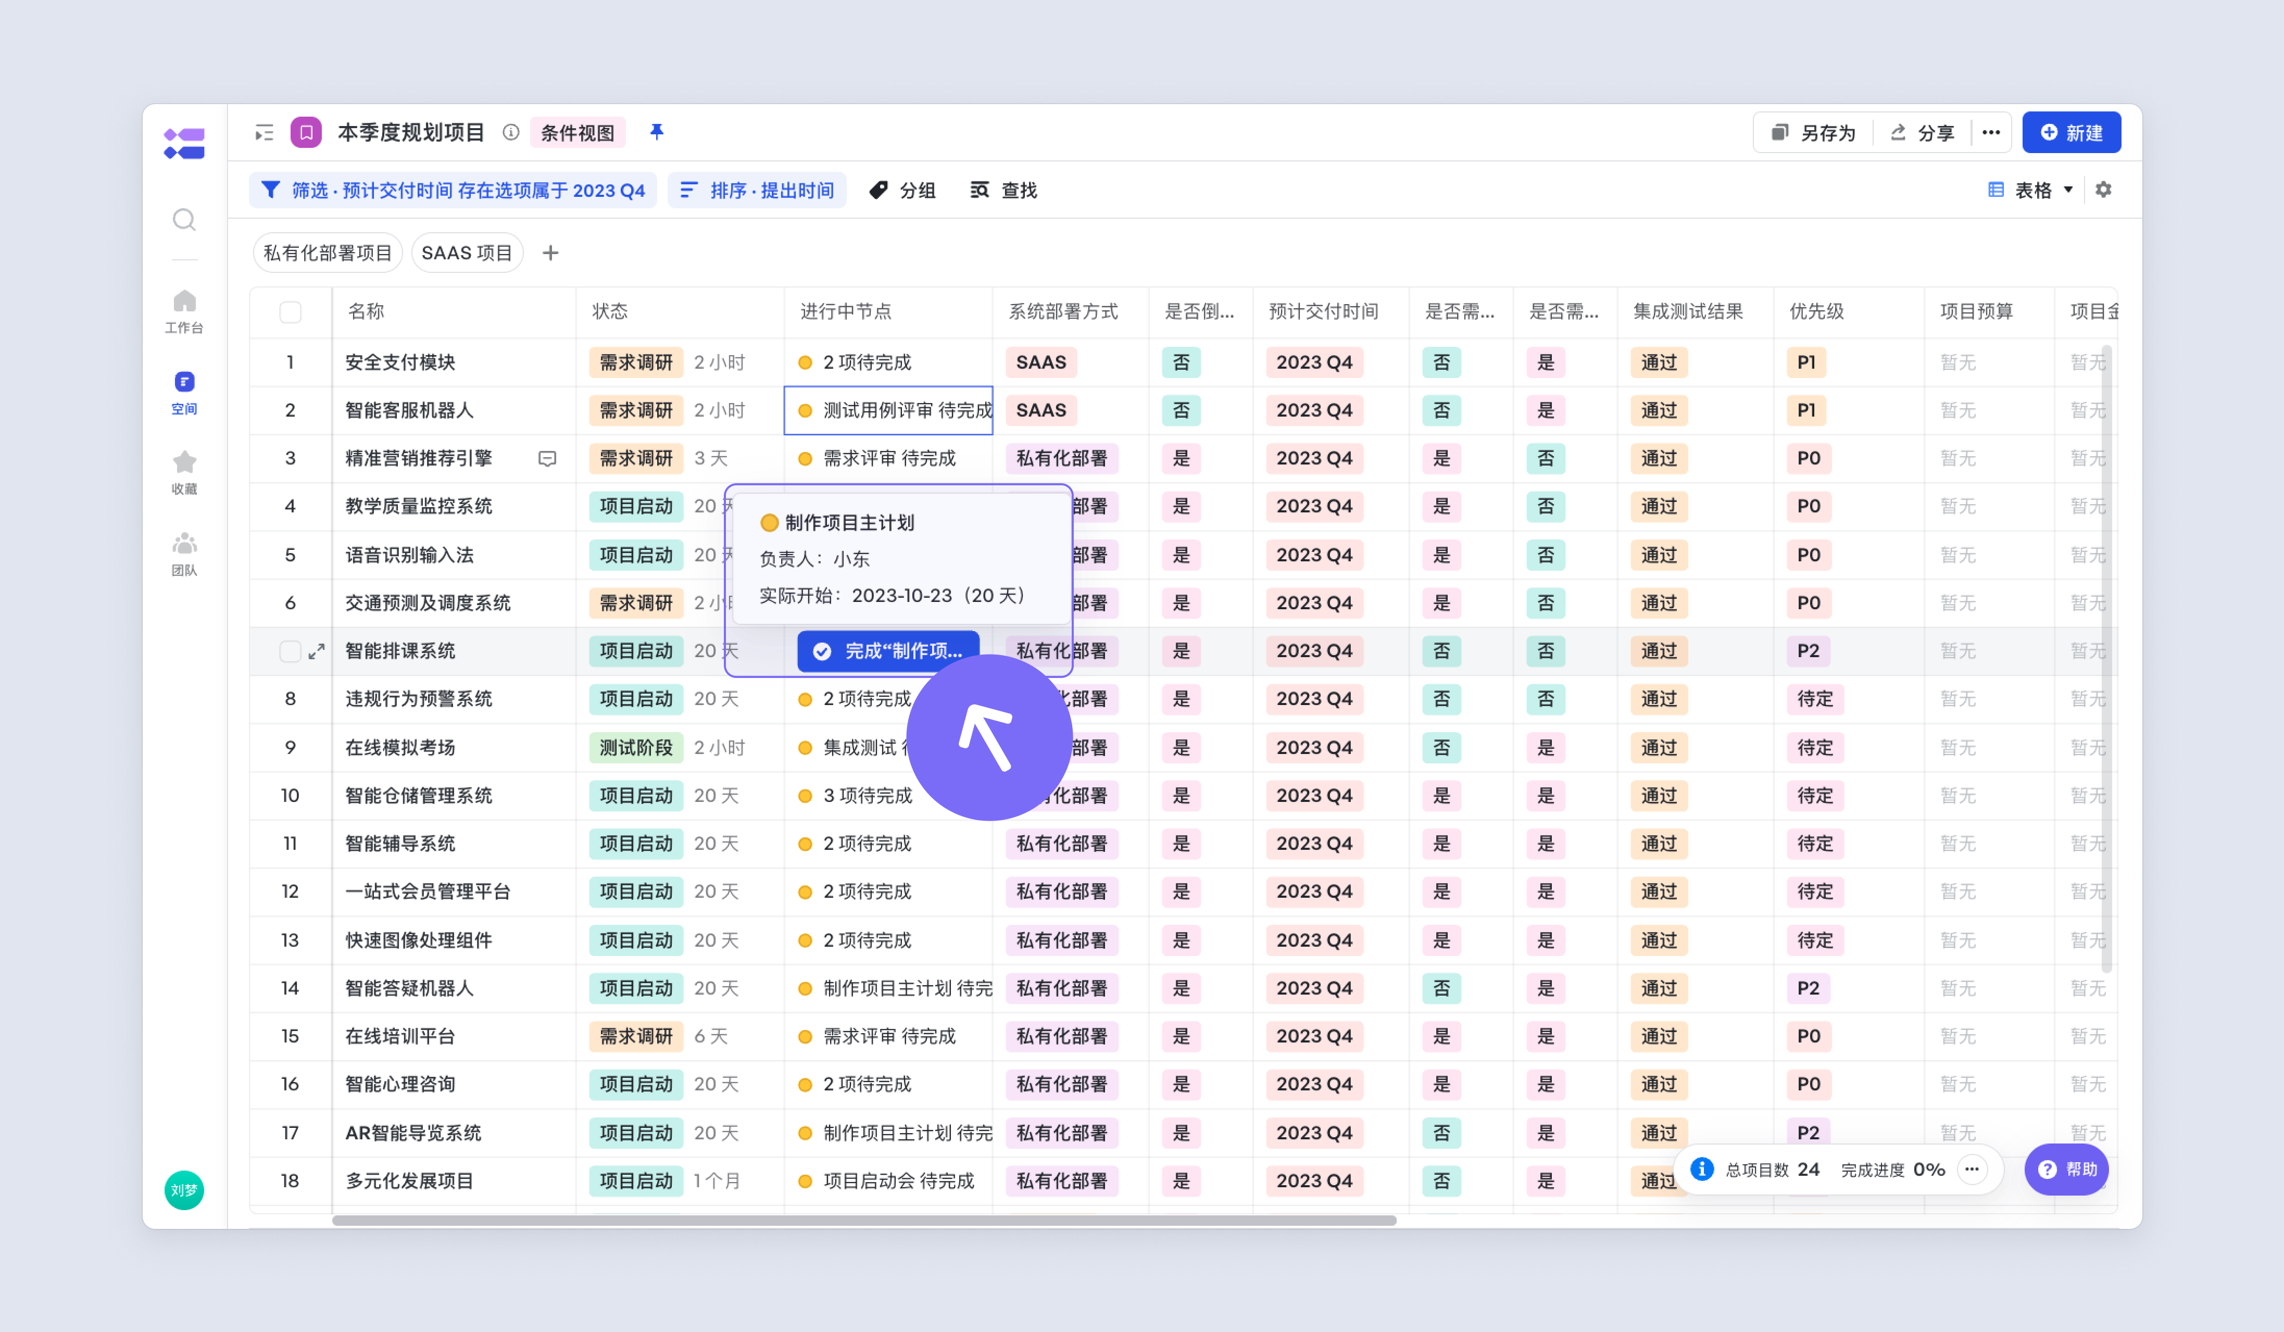Click the 条件视图 tag

coord(578,132)
